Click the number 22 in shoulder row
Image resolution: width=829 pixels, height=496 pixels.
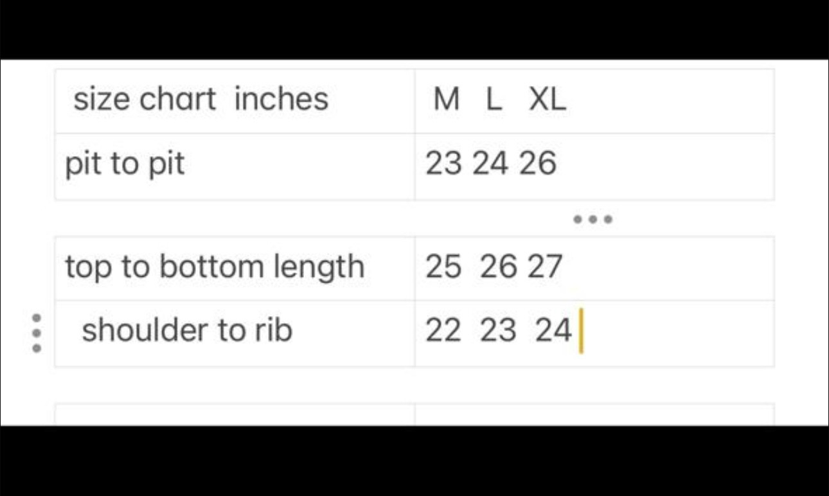click(x=443, y=332)
